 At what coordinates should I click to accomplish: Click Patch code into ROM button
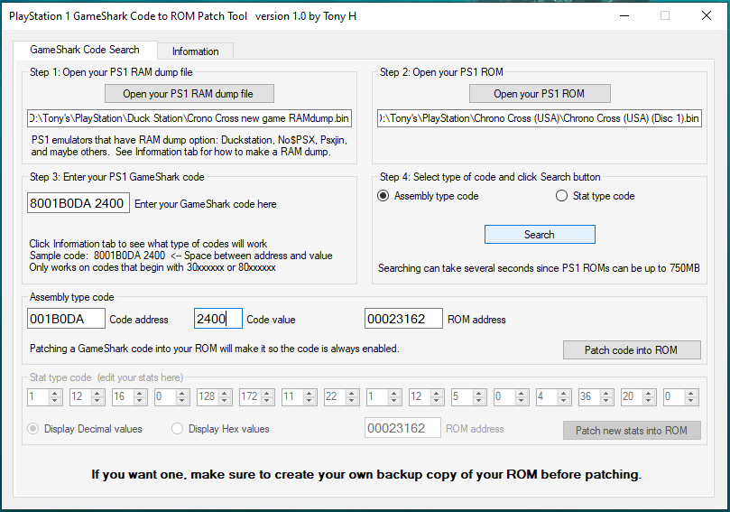point(631,350)
